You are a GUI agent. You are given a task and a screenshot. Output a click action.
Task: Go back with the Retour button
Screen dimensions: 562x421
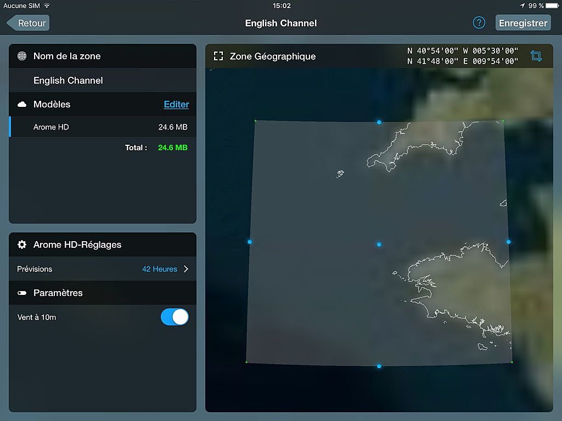[x=28, y=23]
